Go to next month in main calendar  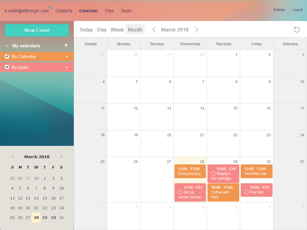click(x=197, y=30)
